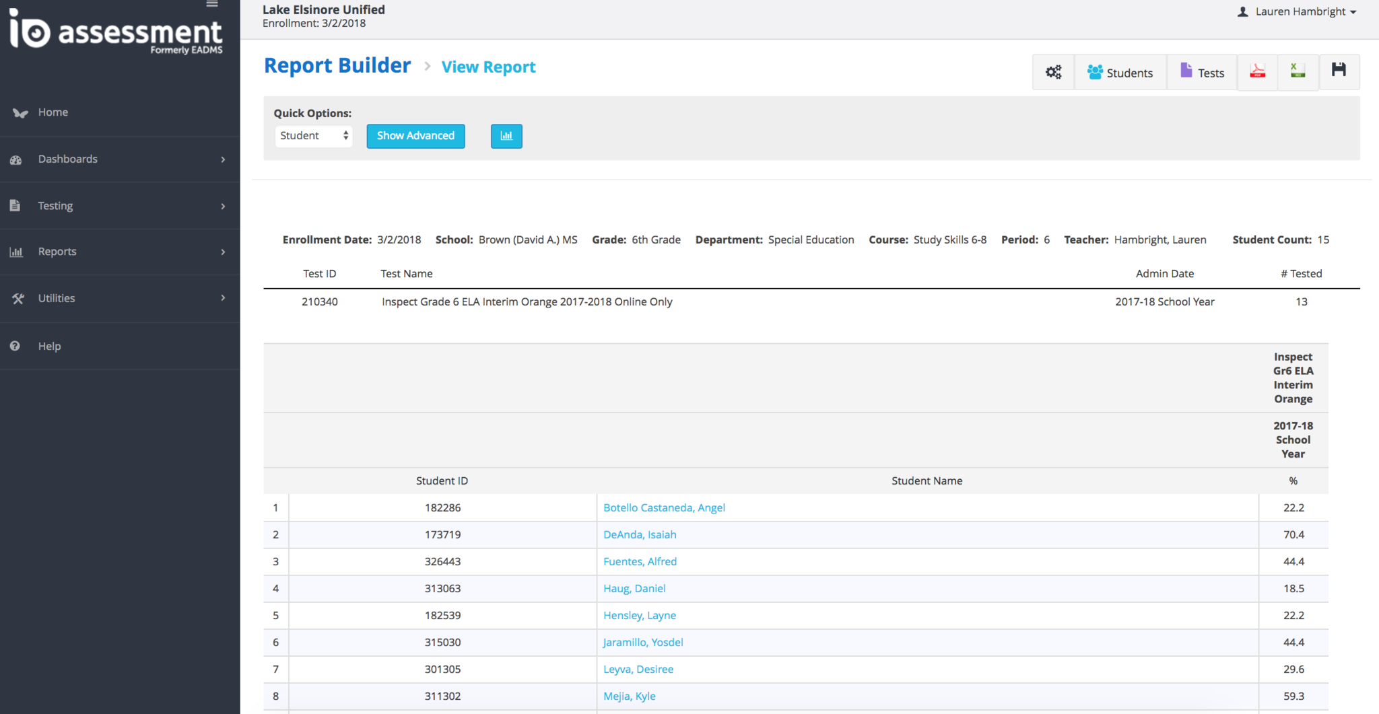The width and height of the screenshot is (1379, 714).
Task: Click the Show Advanced button
Action: [415, 136]
